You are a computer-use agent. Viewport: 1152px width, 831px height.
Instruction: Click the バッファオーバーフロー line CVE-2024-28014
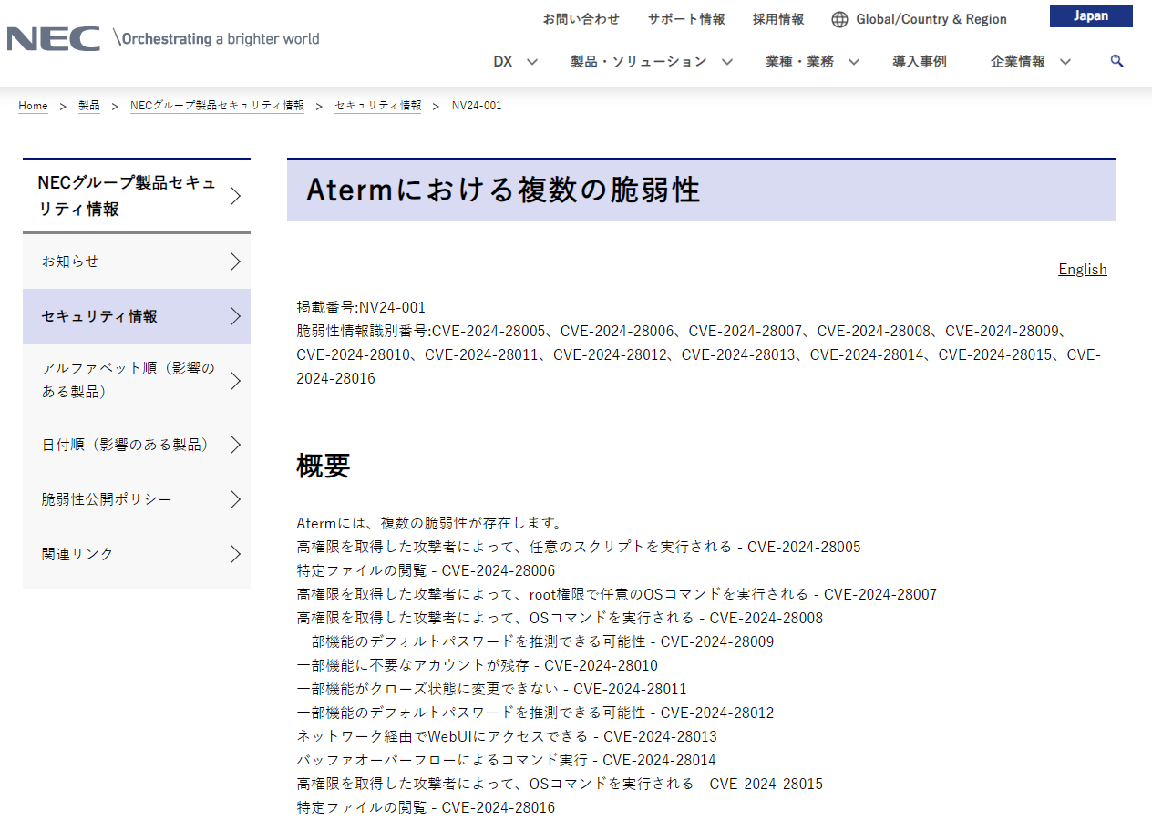pos(507,760)
